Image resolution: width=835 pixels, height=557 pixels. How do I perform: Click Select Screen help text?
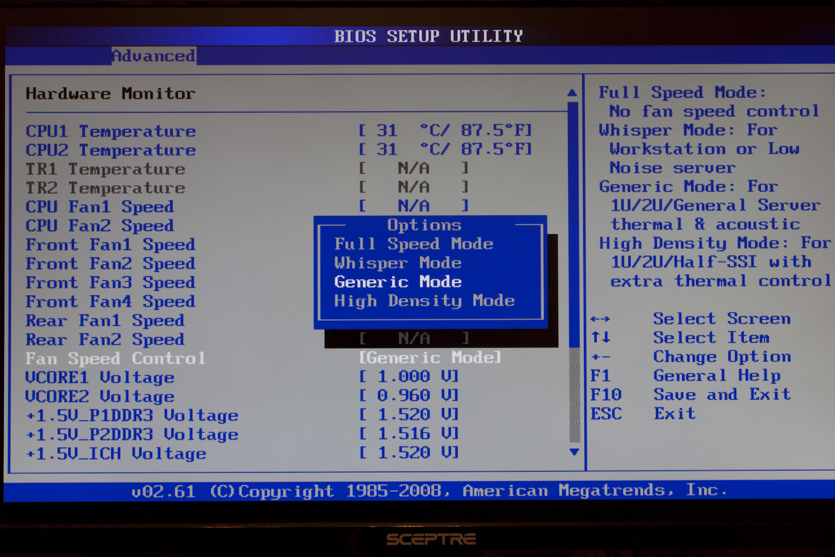tap(722, 319)
